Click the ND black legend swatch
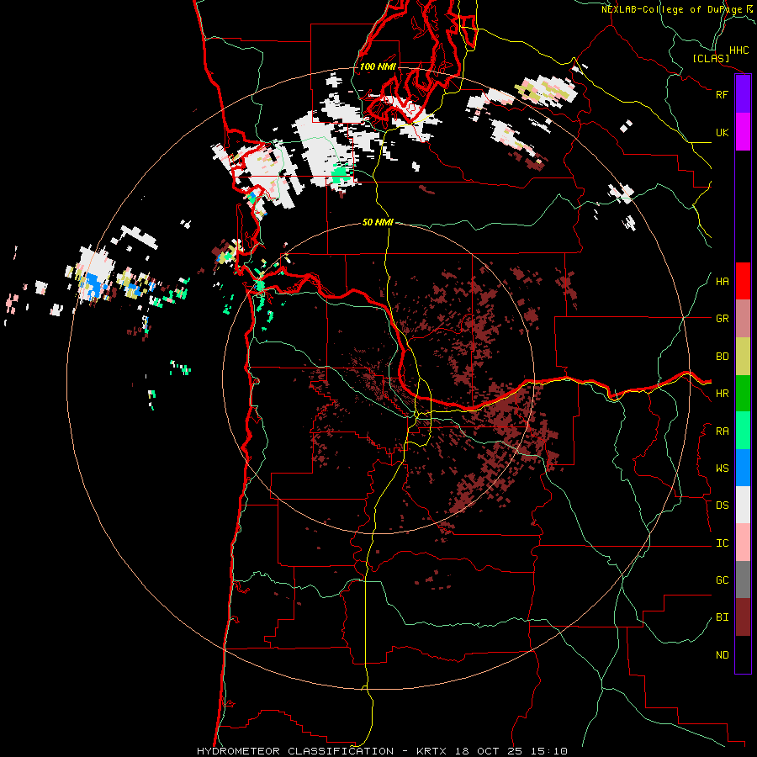The width and height of the screenshot is (757, 757). 743,654
